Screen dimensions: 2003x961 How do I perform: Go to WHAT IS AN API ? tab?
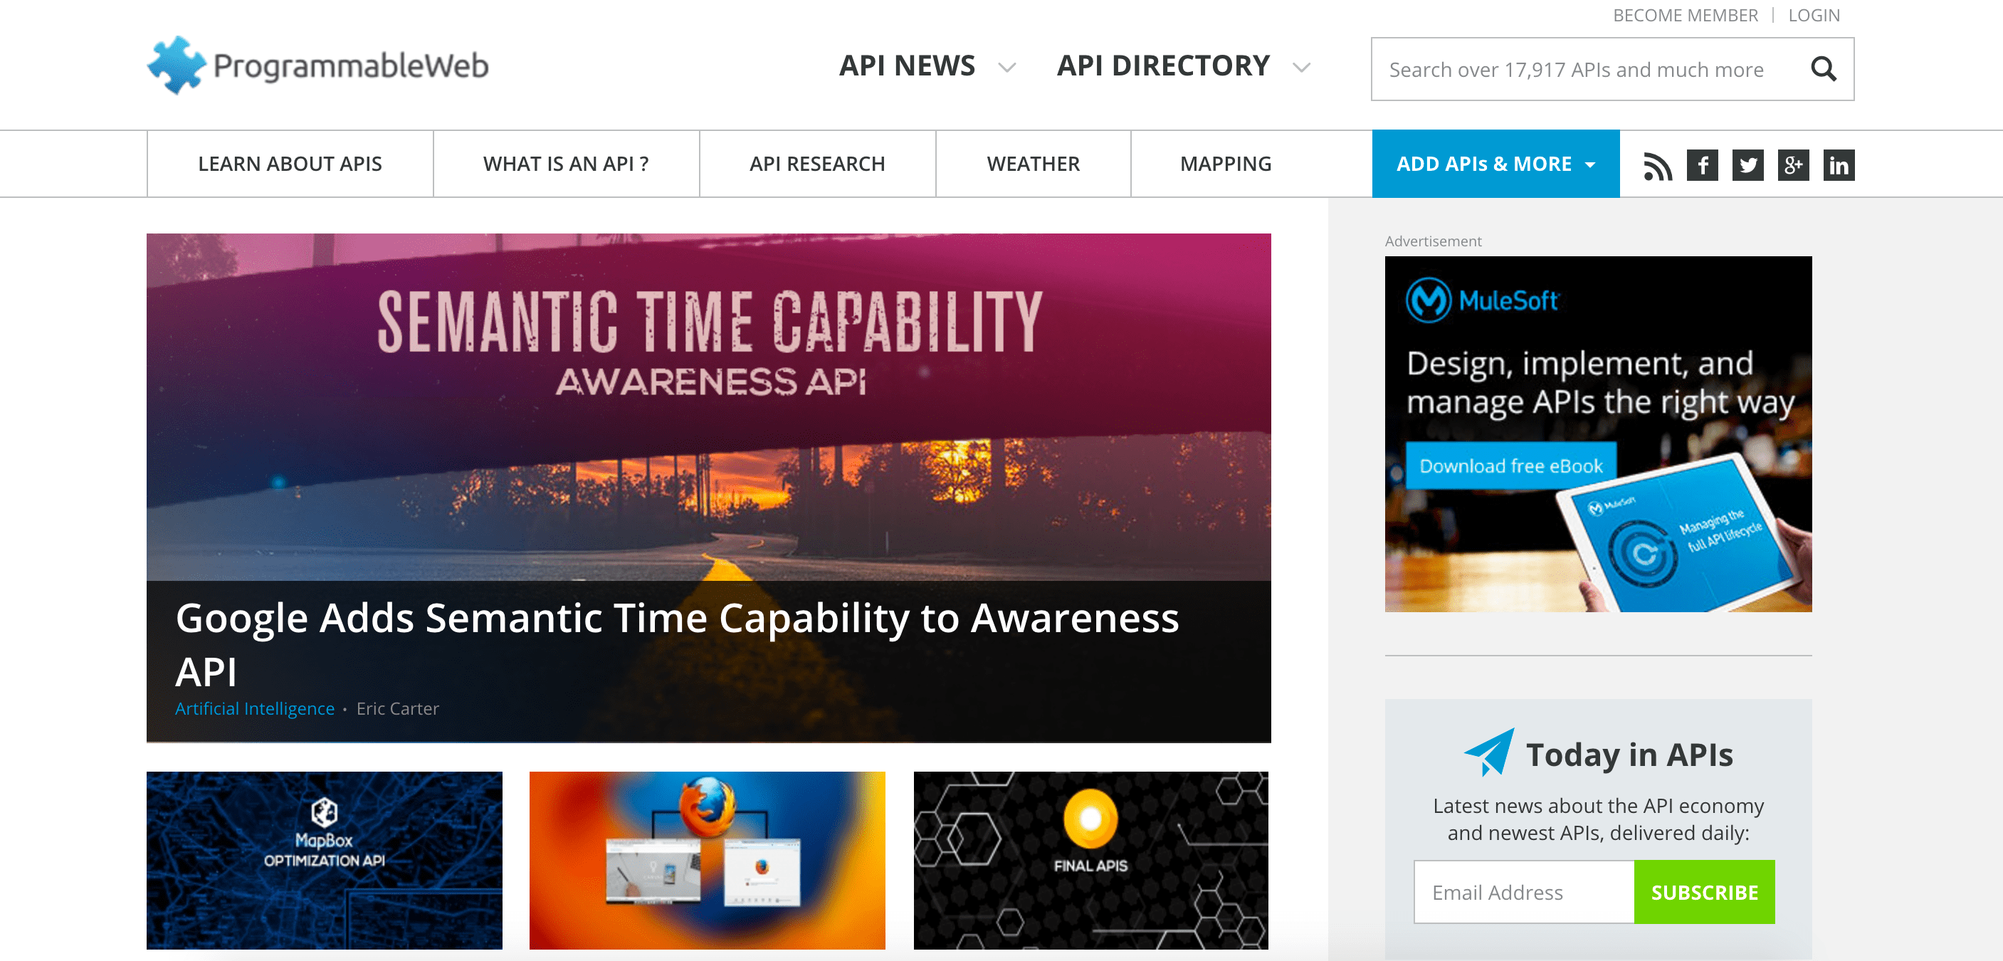point(566,164)
